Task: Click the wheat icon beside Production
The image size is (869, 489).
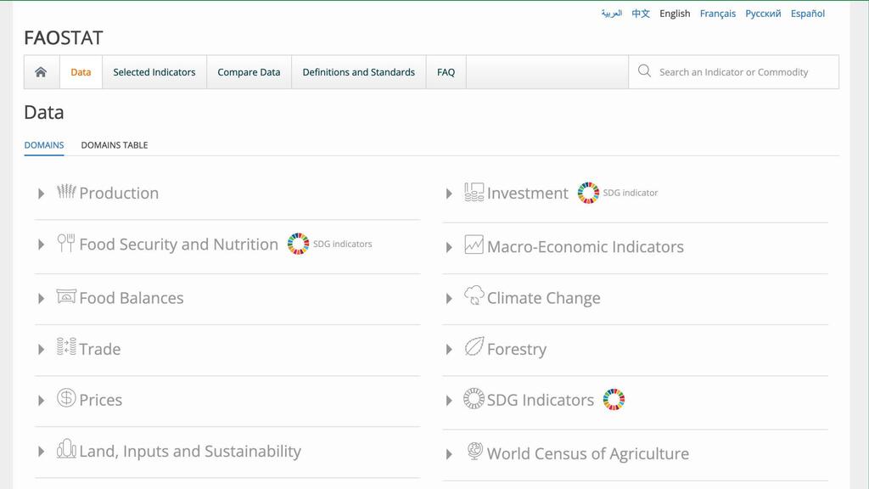Action: point(66,191)
